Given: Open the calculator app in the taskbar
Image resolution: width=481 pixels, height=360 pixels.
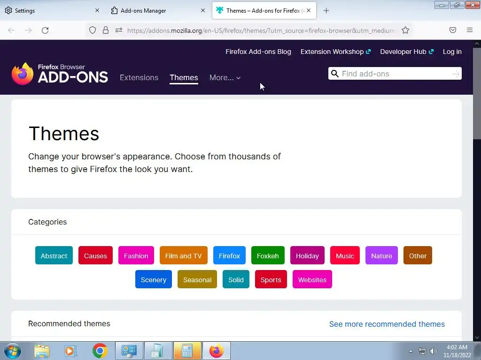Looking at the screenshot, I should pos(187,351).
